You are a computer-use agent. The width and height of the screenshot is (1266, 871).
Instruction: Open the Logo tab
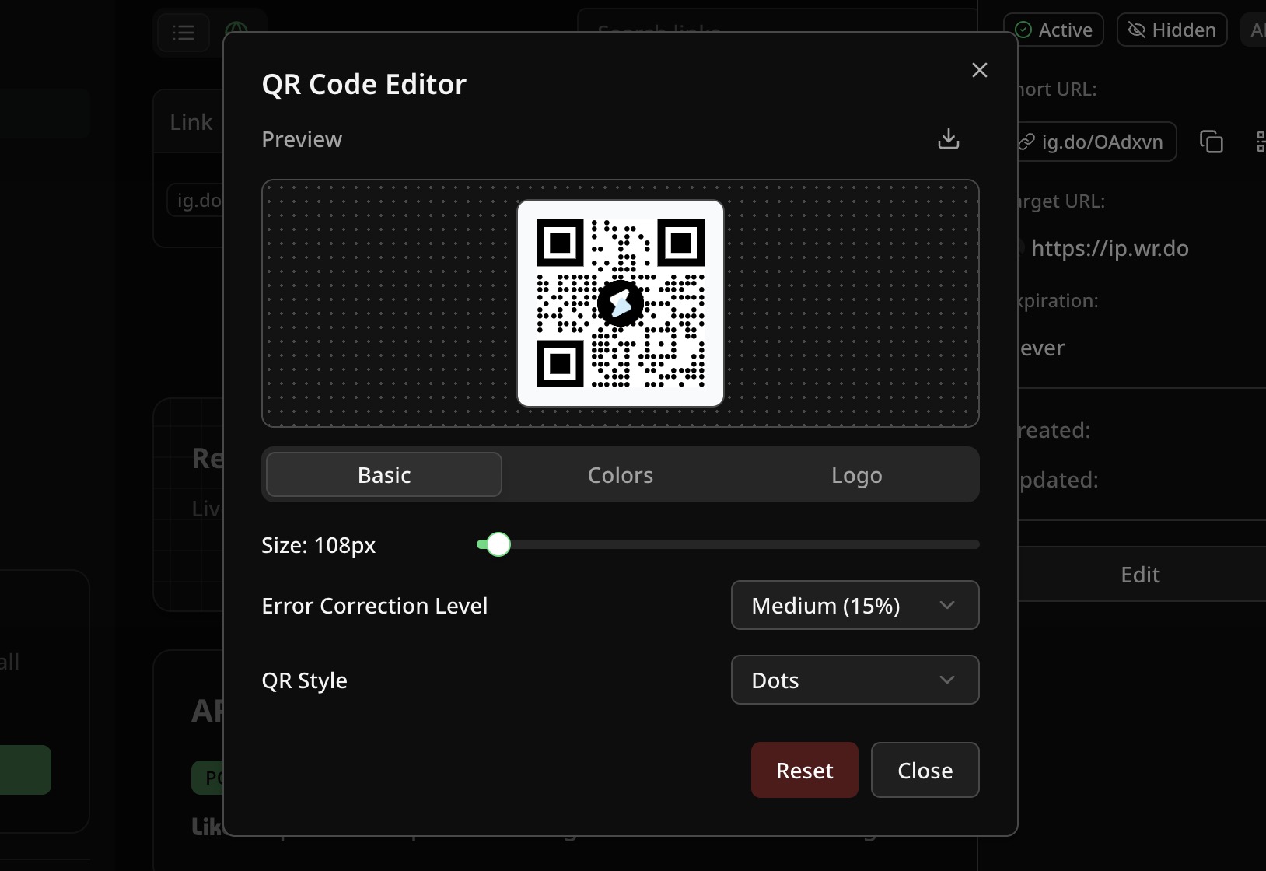[855, 474]
